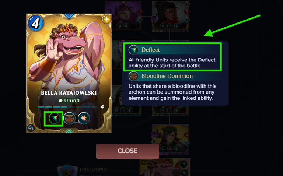Click the Deflect ability icon on card
The image size is (283, 176).
(x=54, y=118)
